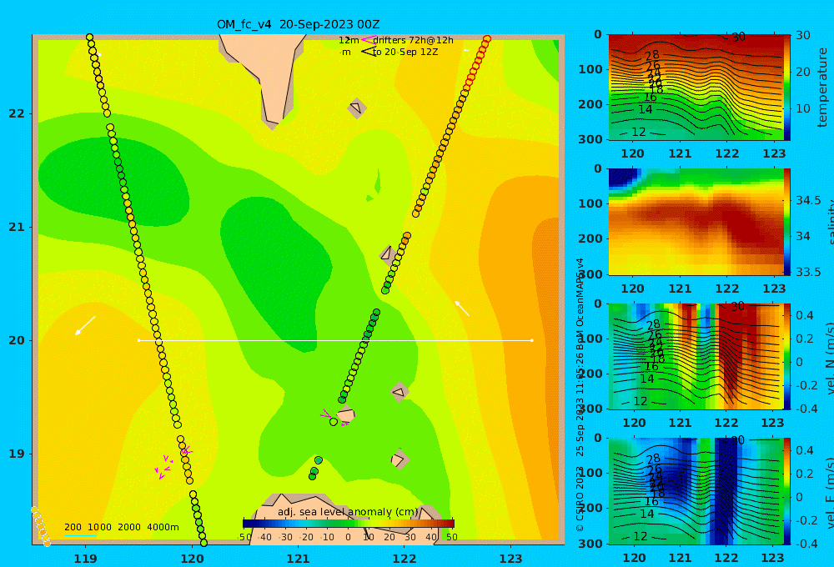Click the isolated green circle near 121.3E 19.3N
This screenshot has height=567, width=834.
(x=334, y=422)
